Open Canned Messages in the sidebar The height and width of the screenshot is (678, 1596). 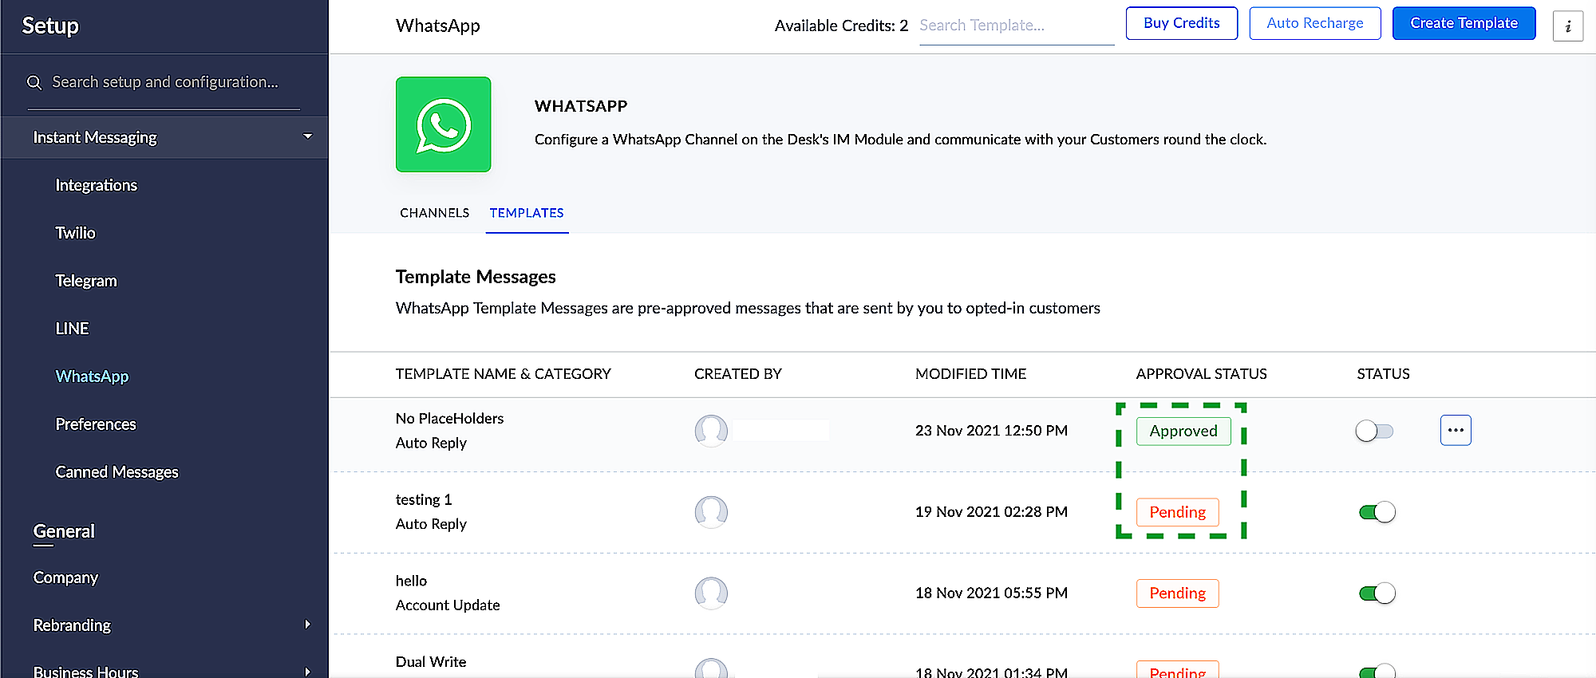(117, 472)
